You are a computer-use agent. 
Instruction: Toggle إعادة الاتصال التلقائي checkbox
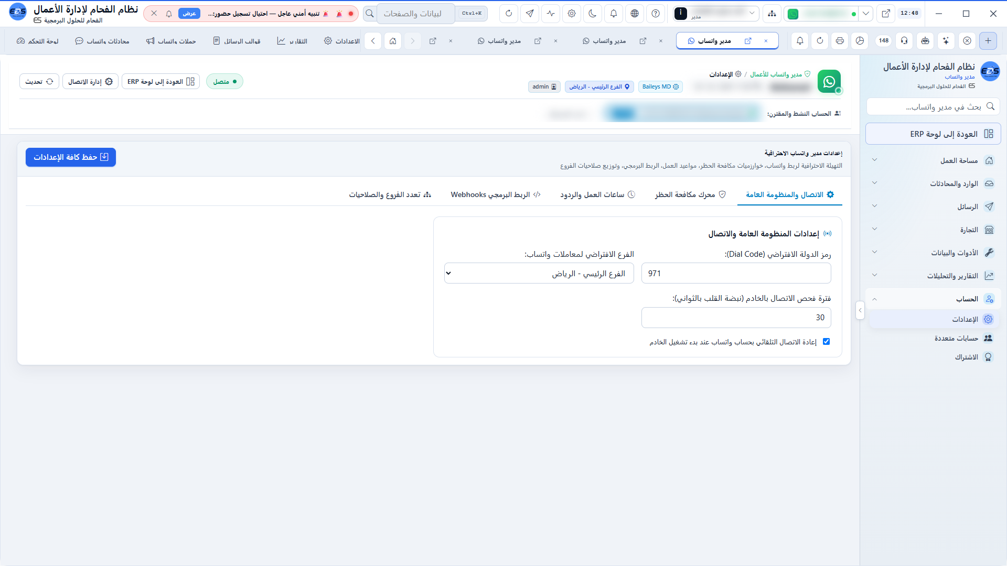(826, 342)
